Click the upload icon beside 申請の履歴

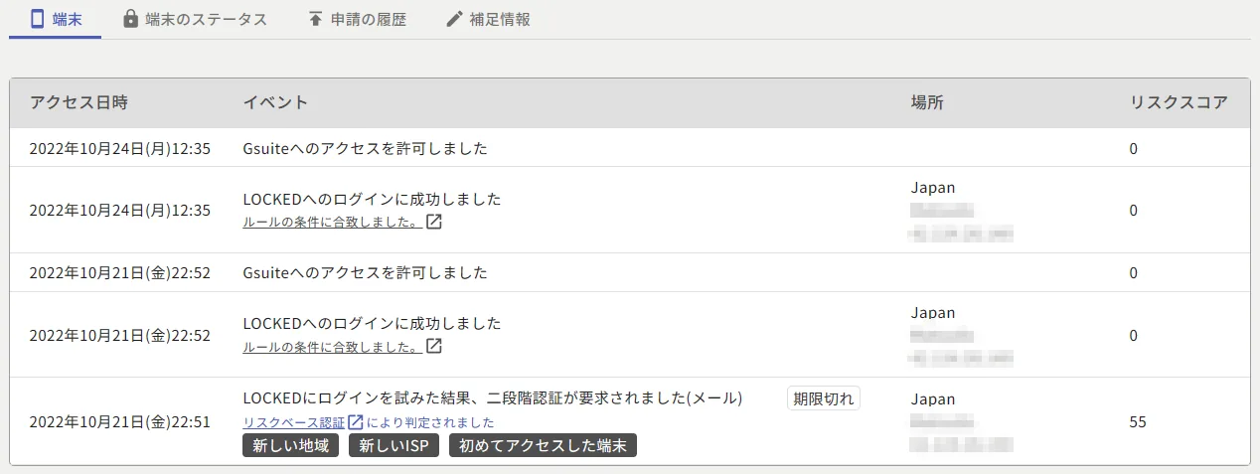point(315,19)
